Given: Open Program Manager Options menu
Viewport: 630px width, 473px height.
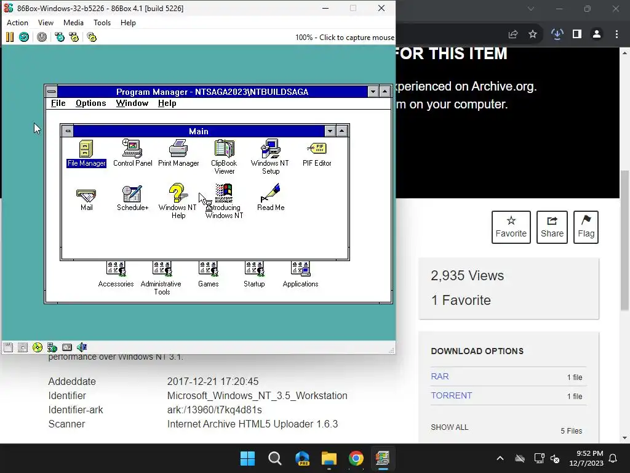Looking at the screenshot, I should tap(91, 103).
